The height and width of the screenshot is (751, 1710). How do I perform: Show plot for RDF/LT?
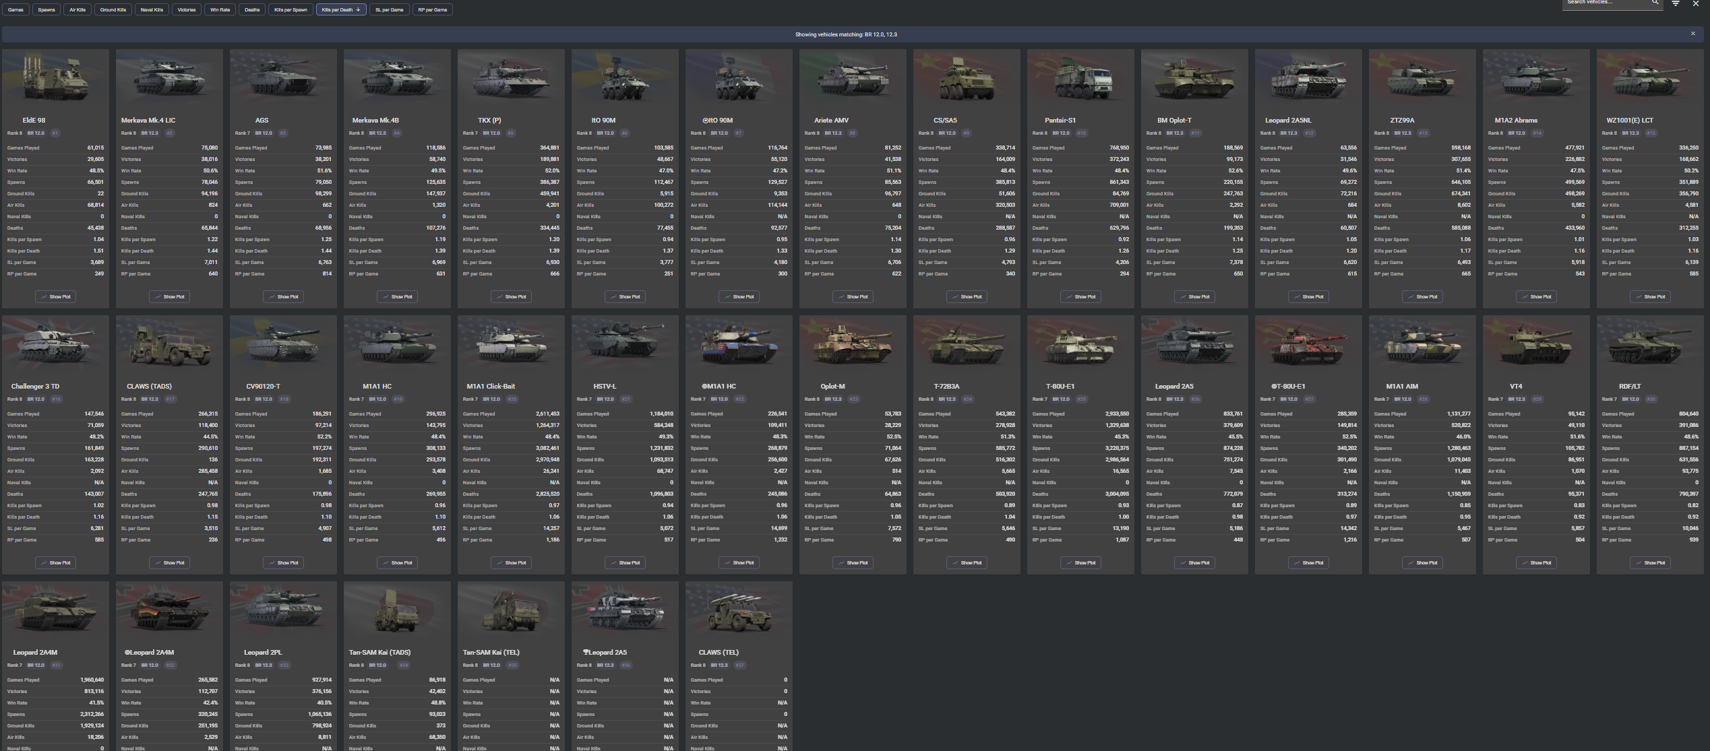point(1649,562)
